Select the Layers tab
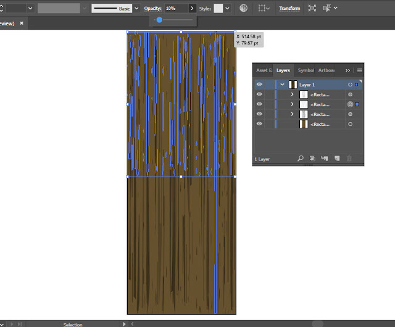 coord(283,70)
